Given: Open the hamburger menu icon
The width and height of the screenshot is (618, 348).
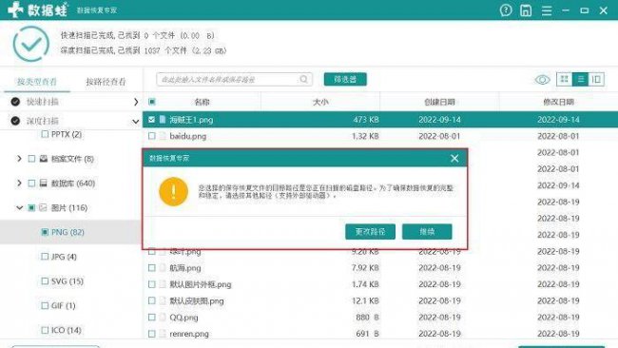Looking at the screenshot, I should click(547, 10).
